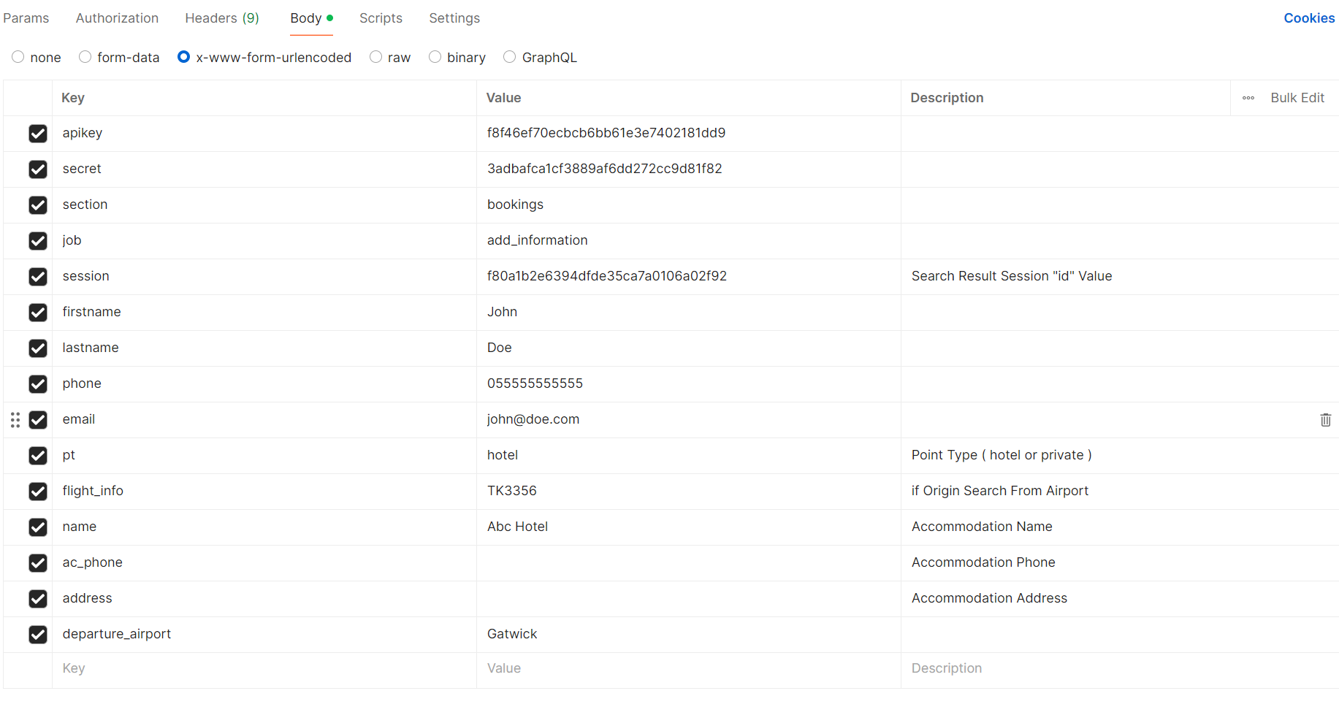Click the Bulk Edit button
This screenshot has height=726, width=1339.
tap(1297, 98)
